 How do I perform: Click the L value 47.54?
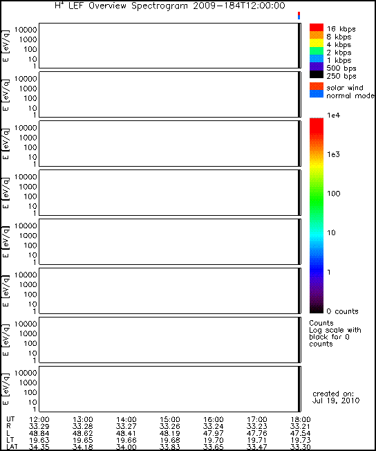[x=301, y=433]
